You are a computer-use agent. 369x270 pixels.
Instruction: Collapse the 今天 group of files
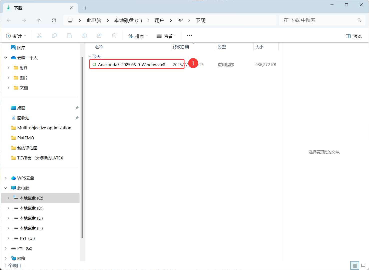pyautogui.click(x=90, y=56)
